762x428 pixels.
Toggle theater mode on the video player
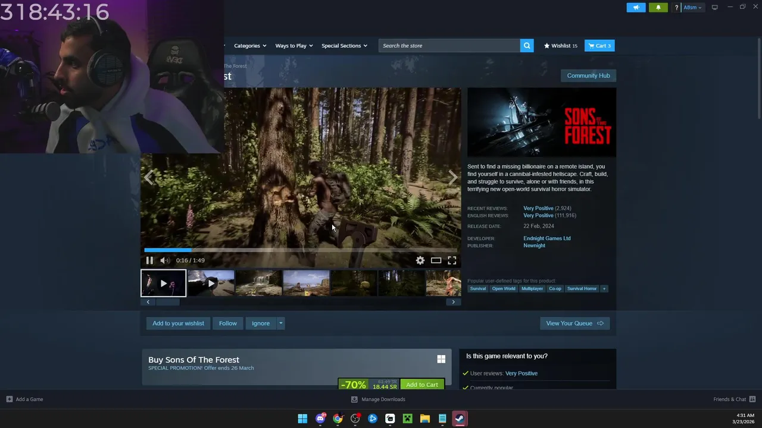436,260
